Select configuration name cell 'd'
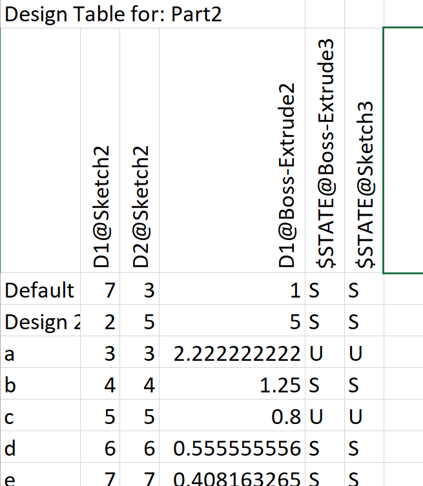Screen dimensions: 423x486 (40, 447)
